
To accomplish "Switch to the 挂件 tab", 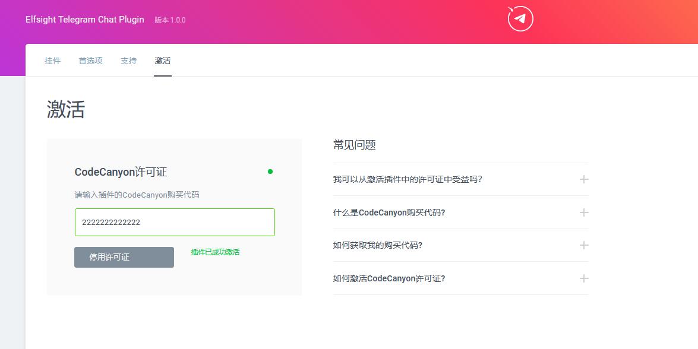I will [x=53, y=61].
